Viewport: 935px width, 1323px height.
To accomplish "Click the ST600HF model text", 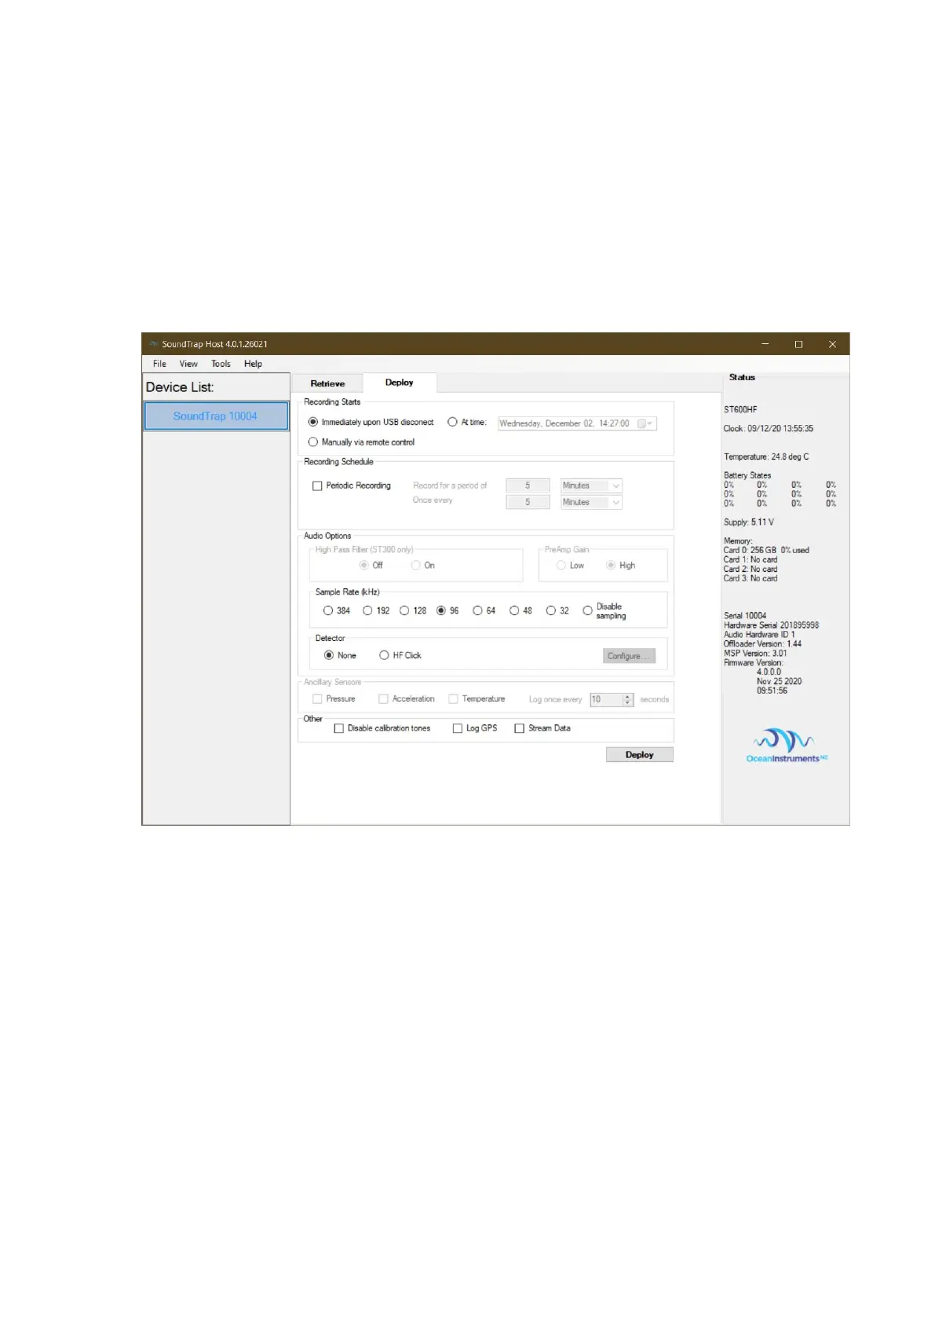I will point(740,410).
